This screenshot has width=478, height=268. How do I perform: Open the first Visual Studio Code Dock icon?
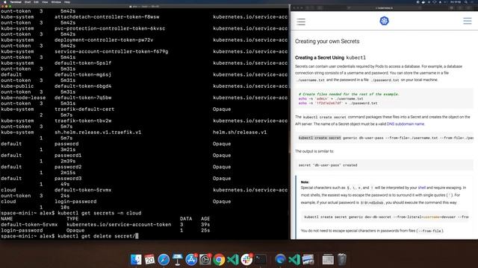pyautogui.click(x=233, y=260)
